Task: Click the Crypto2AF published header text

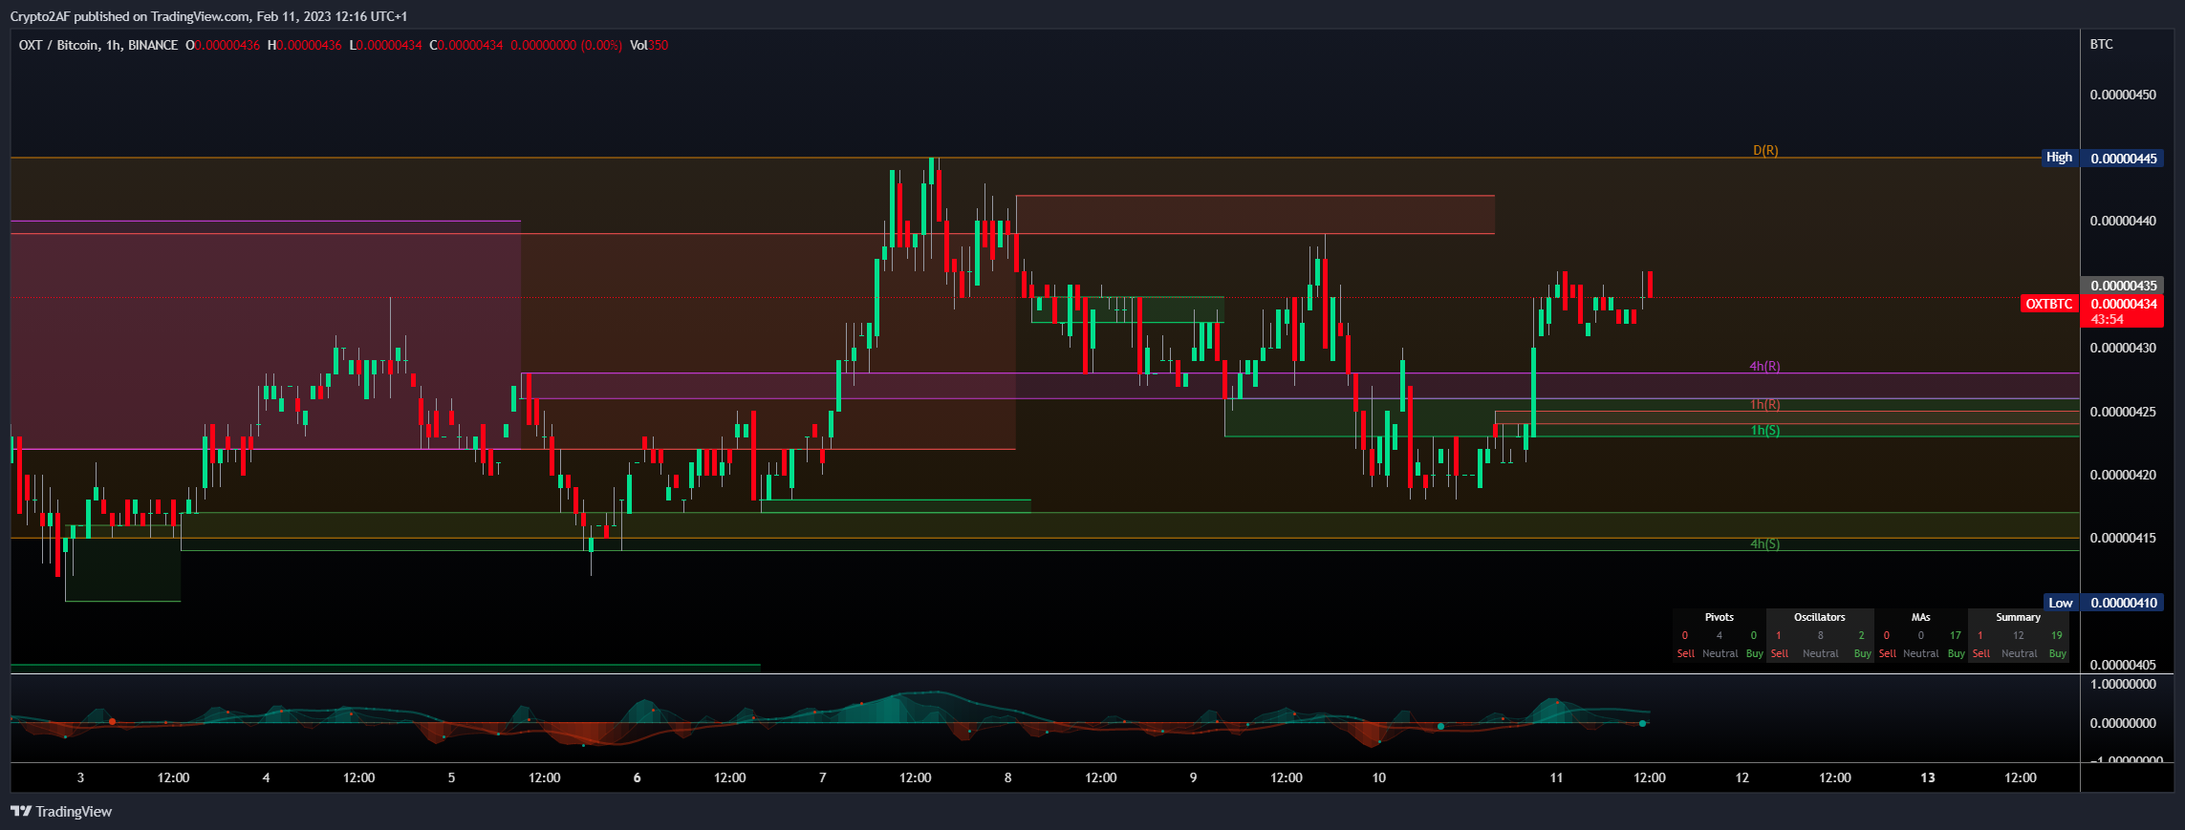Action: point(208,16)
